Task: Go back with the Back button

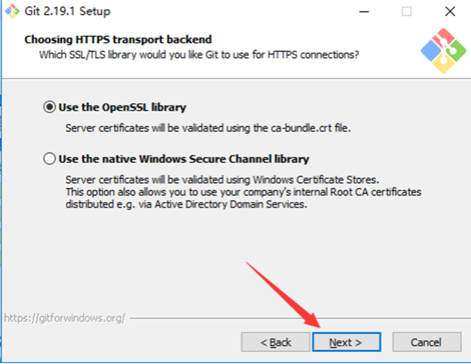Action: 275,342
